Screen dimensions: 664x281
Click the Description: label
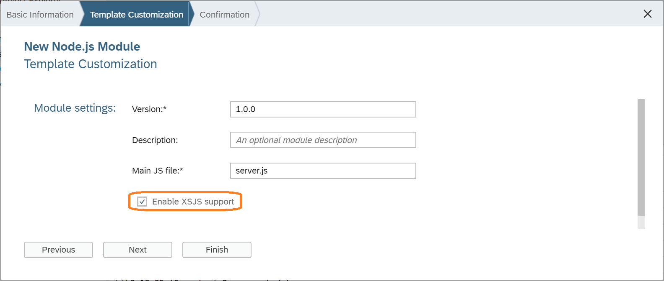155,140
